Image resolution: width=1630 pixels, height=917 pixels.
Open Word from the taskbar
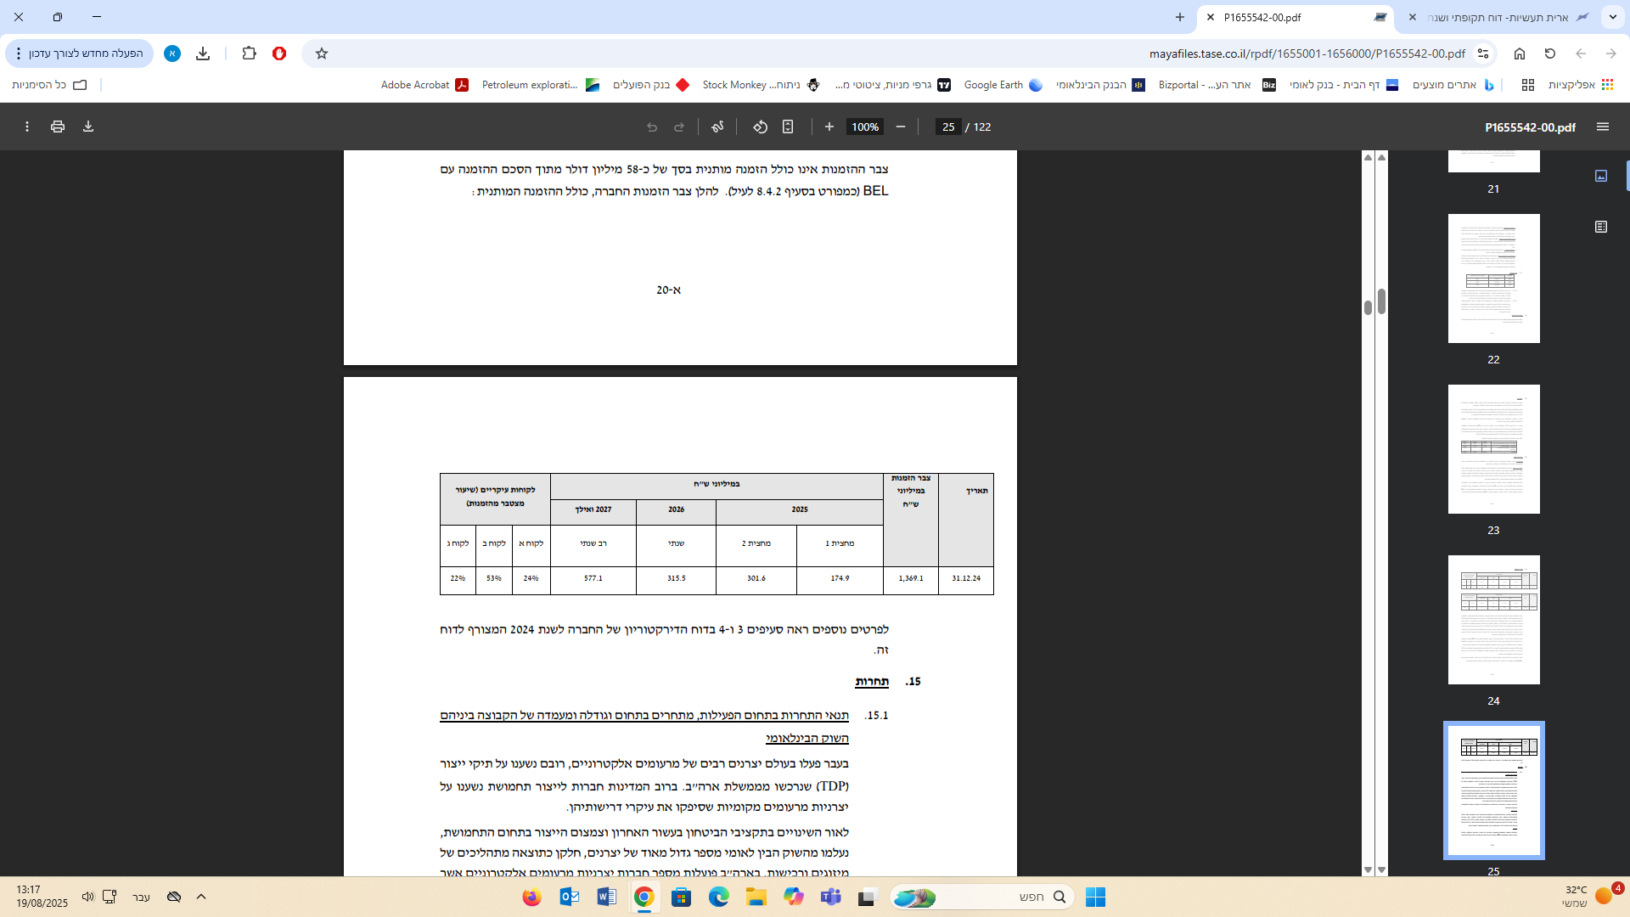(606, 897)
